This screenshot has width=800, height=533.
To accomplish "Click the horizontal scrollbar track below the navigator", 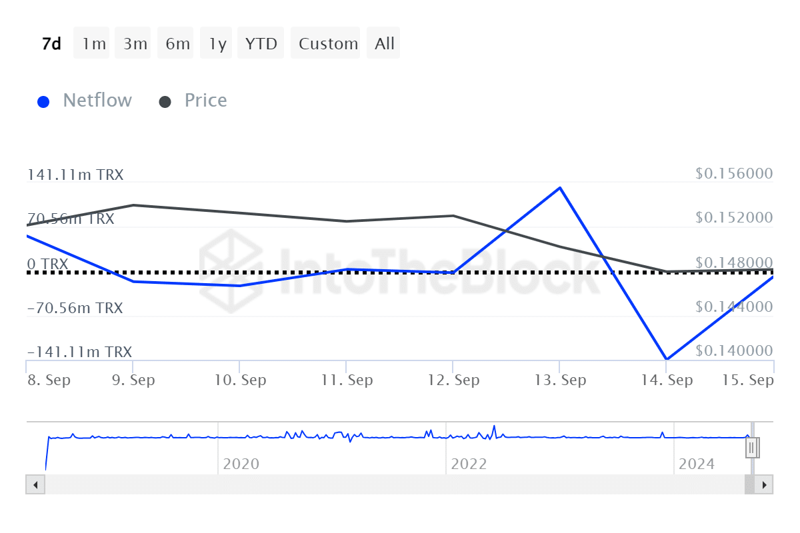I will (x=400, y=484).
